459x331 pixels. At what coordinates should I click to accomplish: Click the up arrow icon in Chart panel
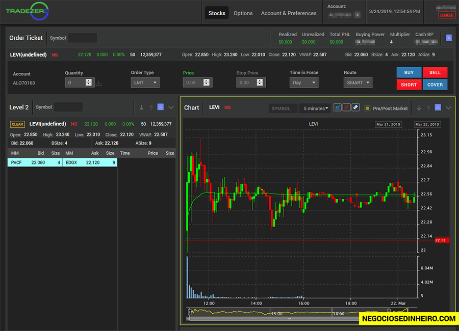[x=428, y=107]
